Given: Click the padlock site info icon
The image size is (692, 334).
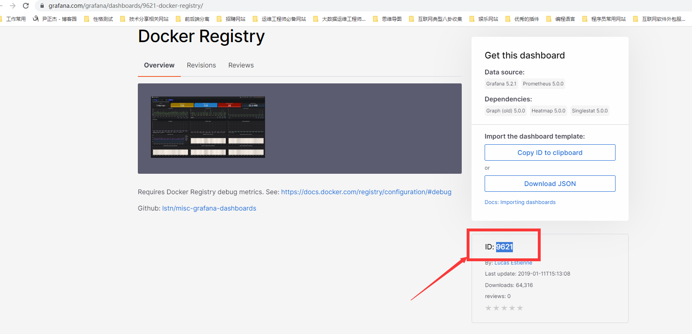Looking at the screenshot, I should click(x=42, y=6).
